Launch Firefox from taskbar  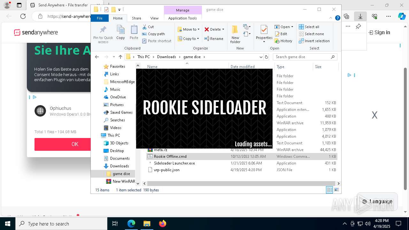(x=162, y=224)
